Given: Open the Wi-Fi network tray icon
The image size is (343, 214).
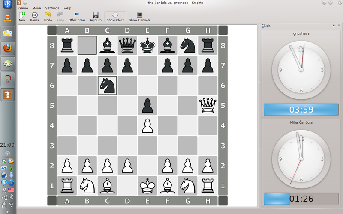Looking at the screenshot, I should click(11, 205).
